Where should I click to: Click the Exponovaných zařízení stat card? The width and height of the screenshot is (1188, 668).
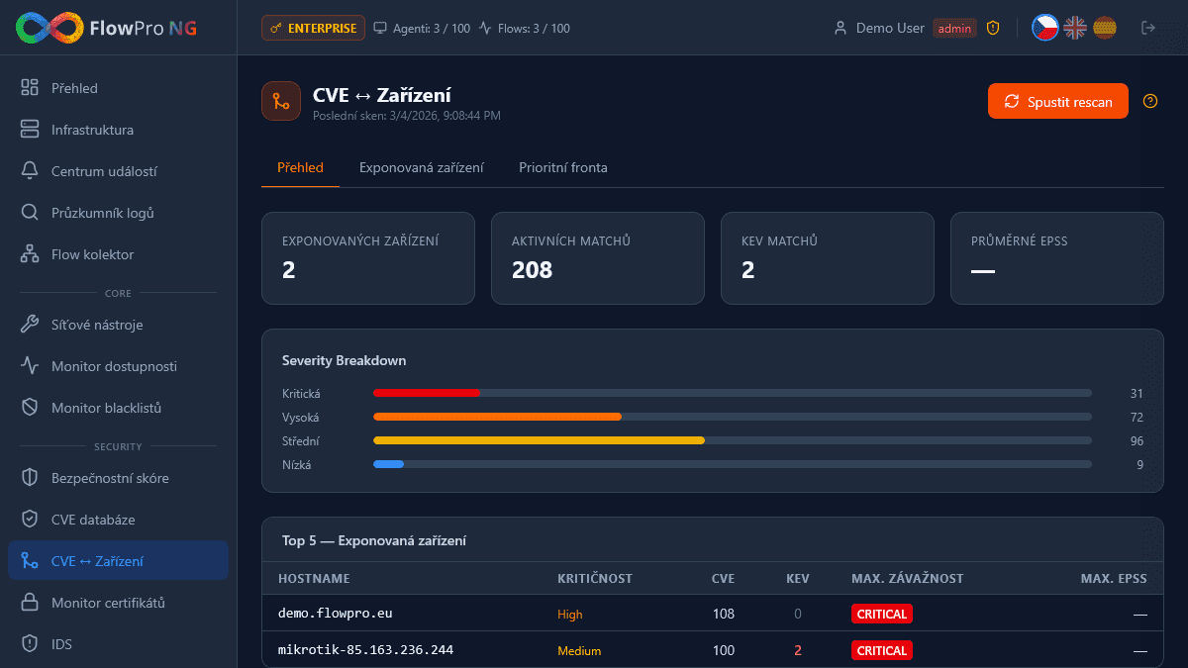pyautogui.click(x=368, y=258)
